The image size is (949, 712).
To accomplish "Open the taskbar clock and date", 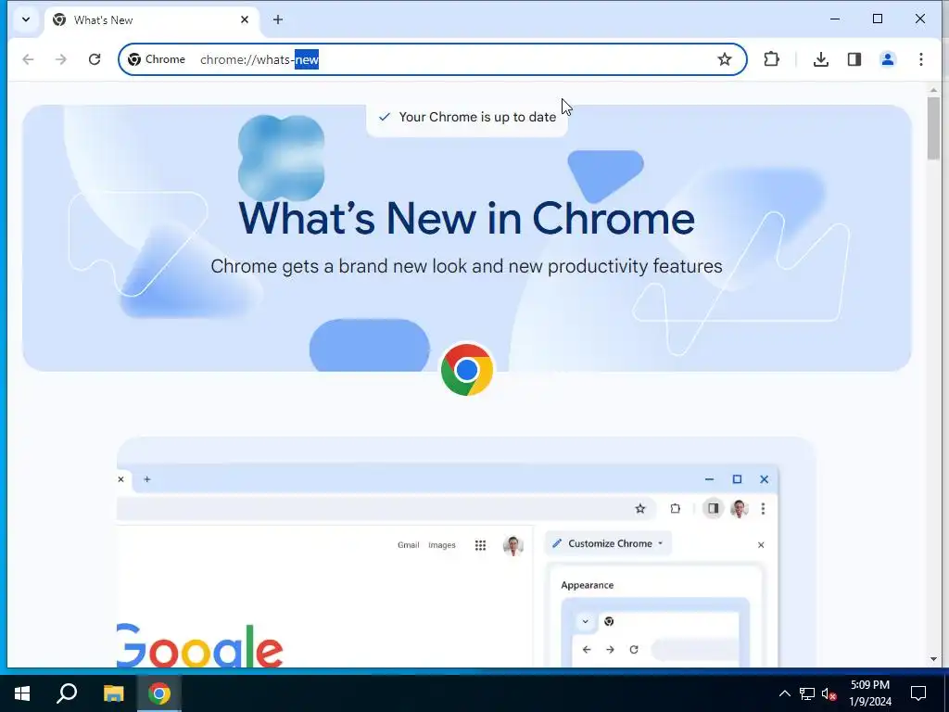I will pos(869,693).
